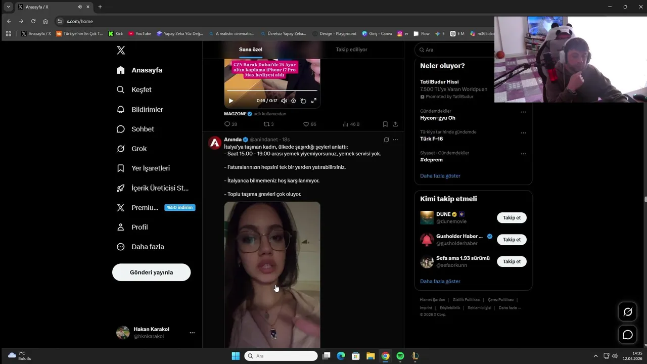Make the MAGZONE video fullscreen

pyautogui.click(x=314, y=101)
